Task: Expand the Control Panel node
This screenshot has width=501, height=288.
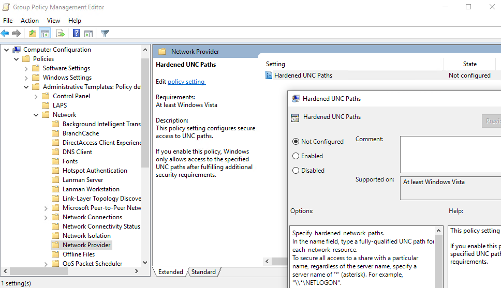Action: [x=36, y=96]
